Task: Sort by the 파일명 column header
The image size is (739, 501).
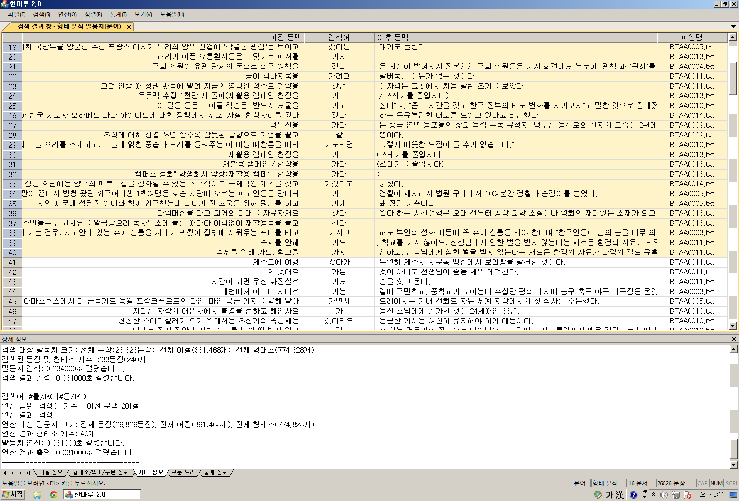Action: point(692,37)
